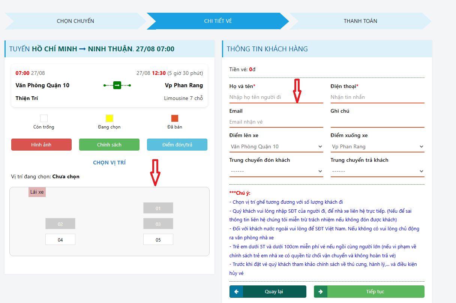This screenshot has width=456, height=303.
Task: Click the green bus route arrow icon
Action: (x=117, y=85)
